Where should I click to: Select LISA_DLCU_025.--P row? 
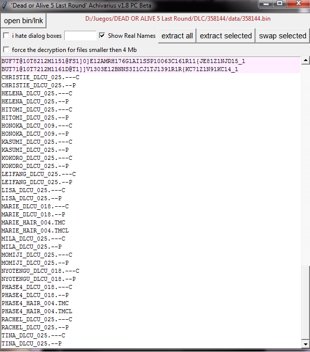pos(150,199)
